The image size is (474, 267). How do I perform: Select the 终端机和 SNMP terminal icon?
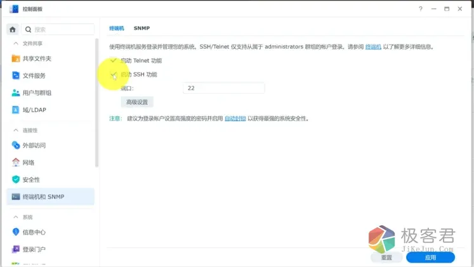point(16,197)
